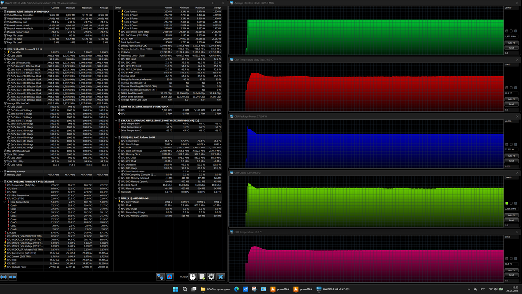
Task: Launch Microsoft Edge from taskbar
Action: (x=237, y=289)
